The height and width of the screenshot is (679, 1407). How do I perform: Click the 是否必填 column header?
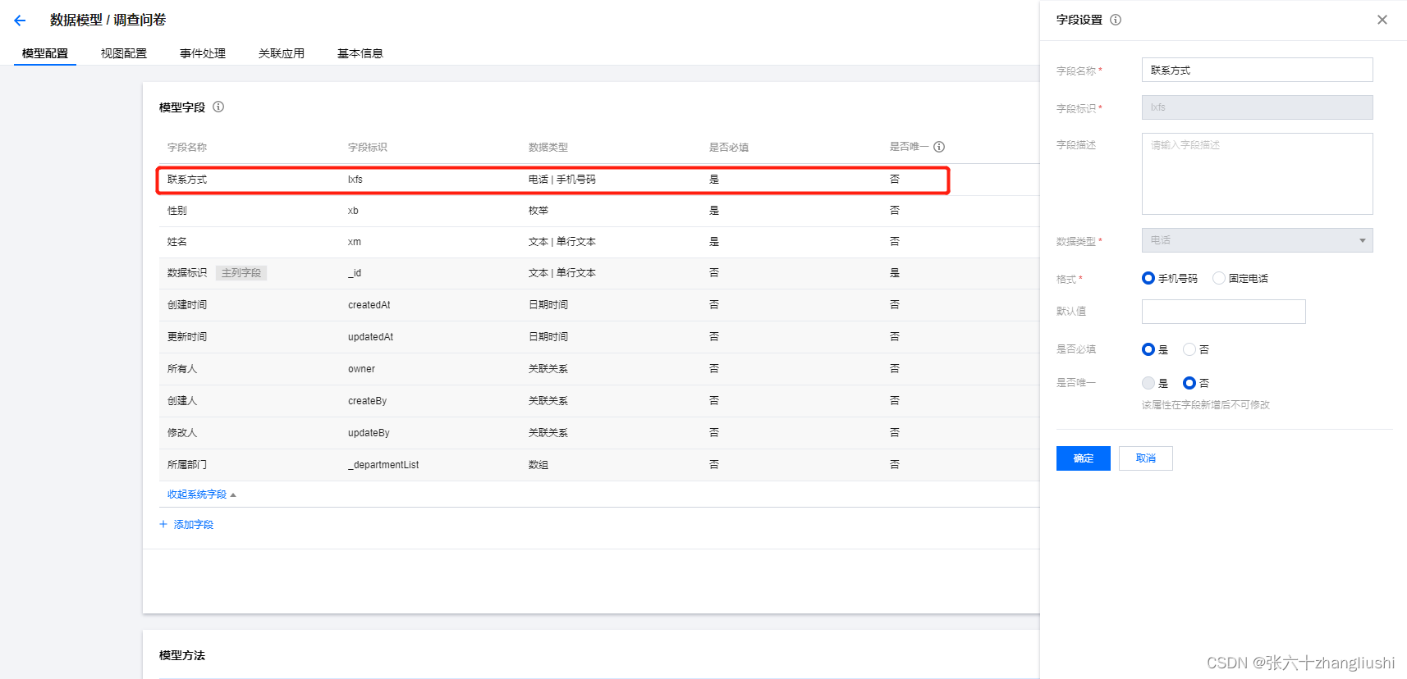coord(729,148)
